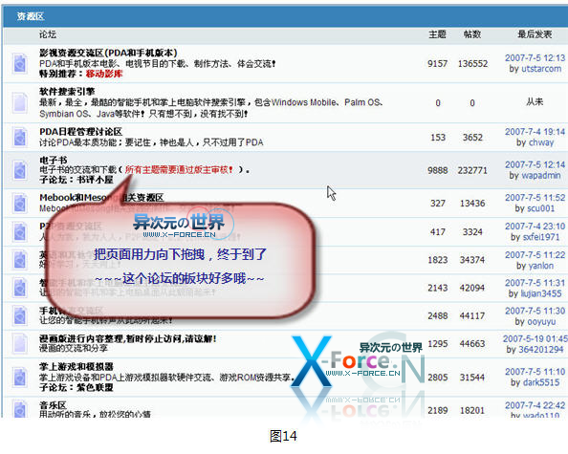Click forum icon beside Mebook和Mesong资源区
This screenshot has width=568, height=454.
20,203
